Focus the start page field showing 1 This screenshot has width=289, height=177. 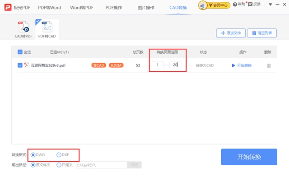[x=158, y=65]
